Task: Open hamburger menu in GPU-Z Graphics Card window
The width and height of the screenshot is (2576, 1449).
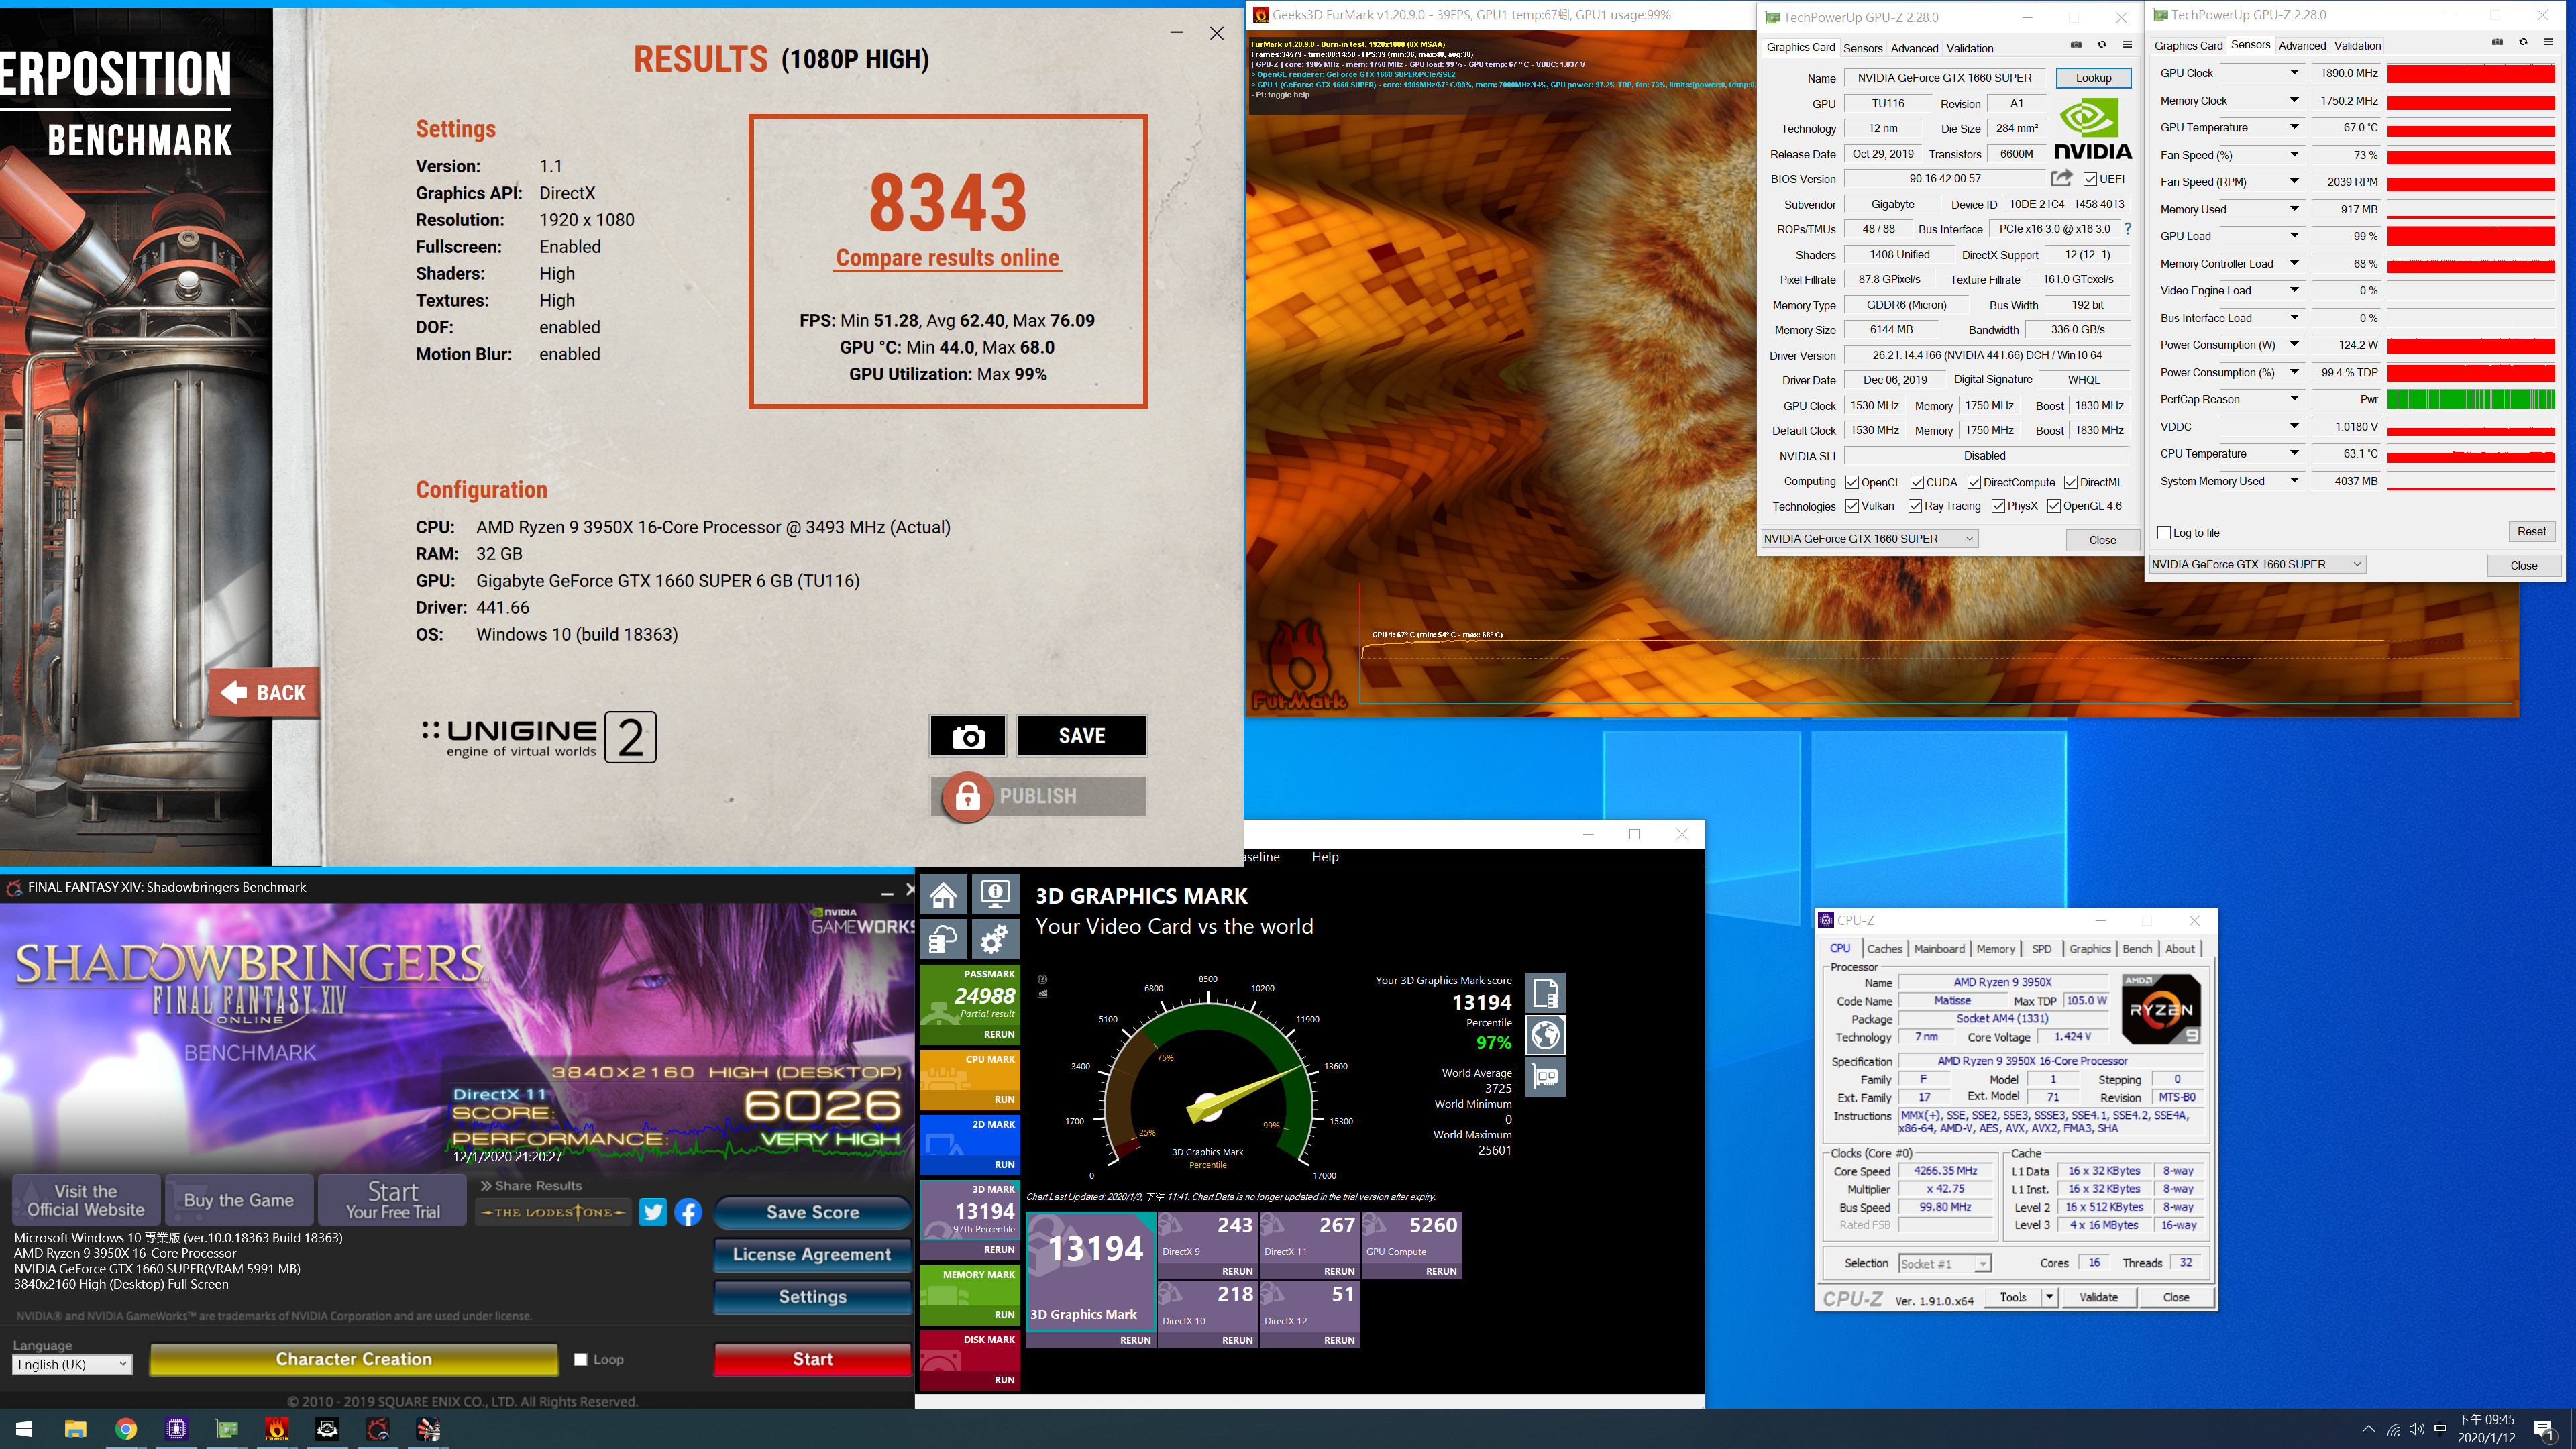Action: [2127, 45]
